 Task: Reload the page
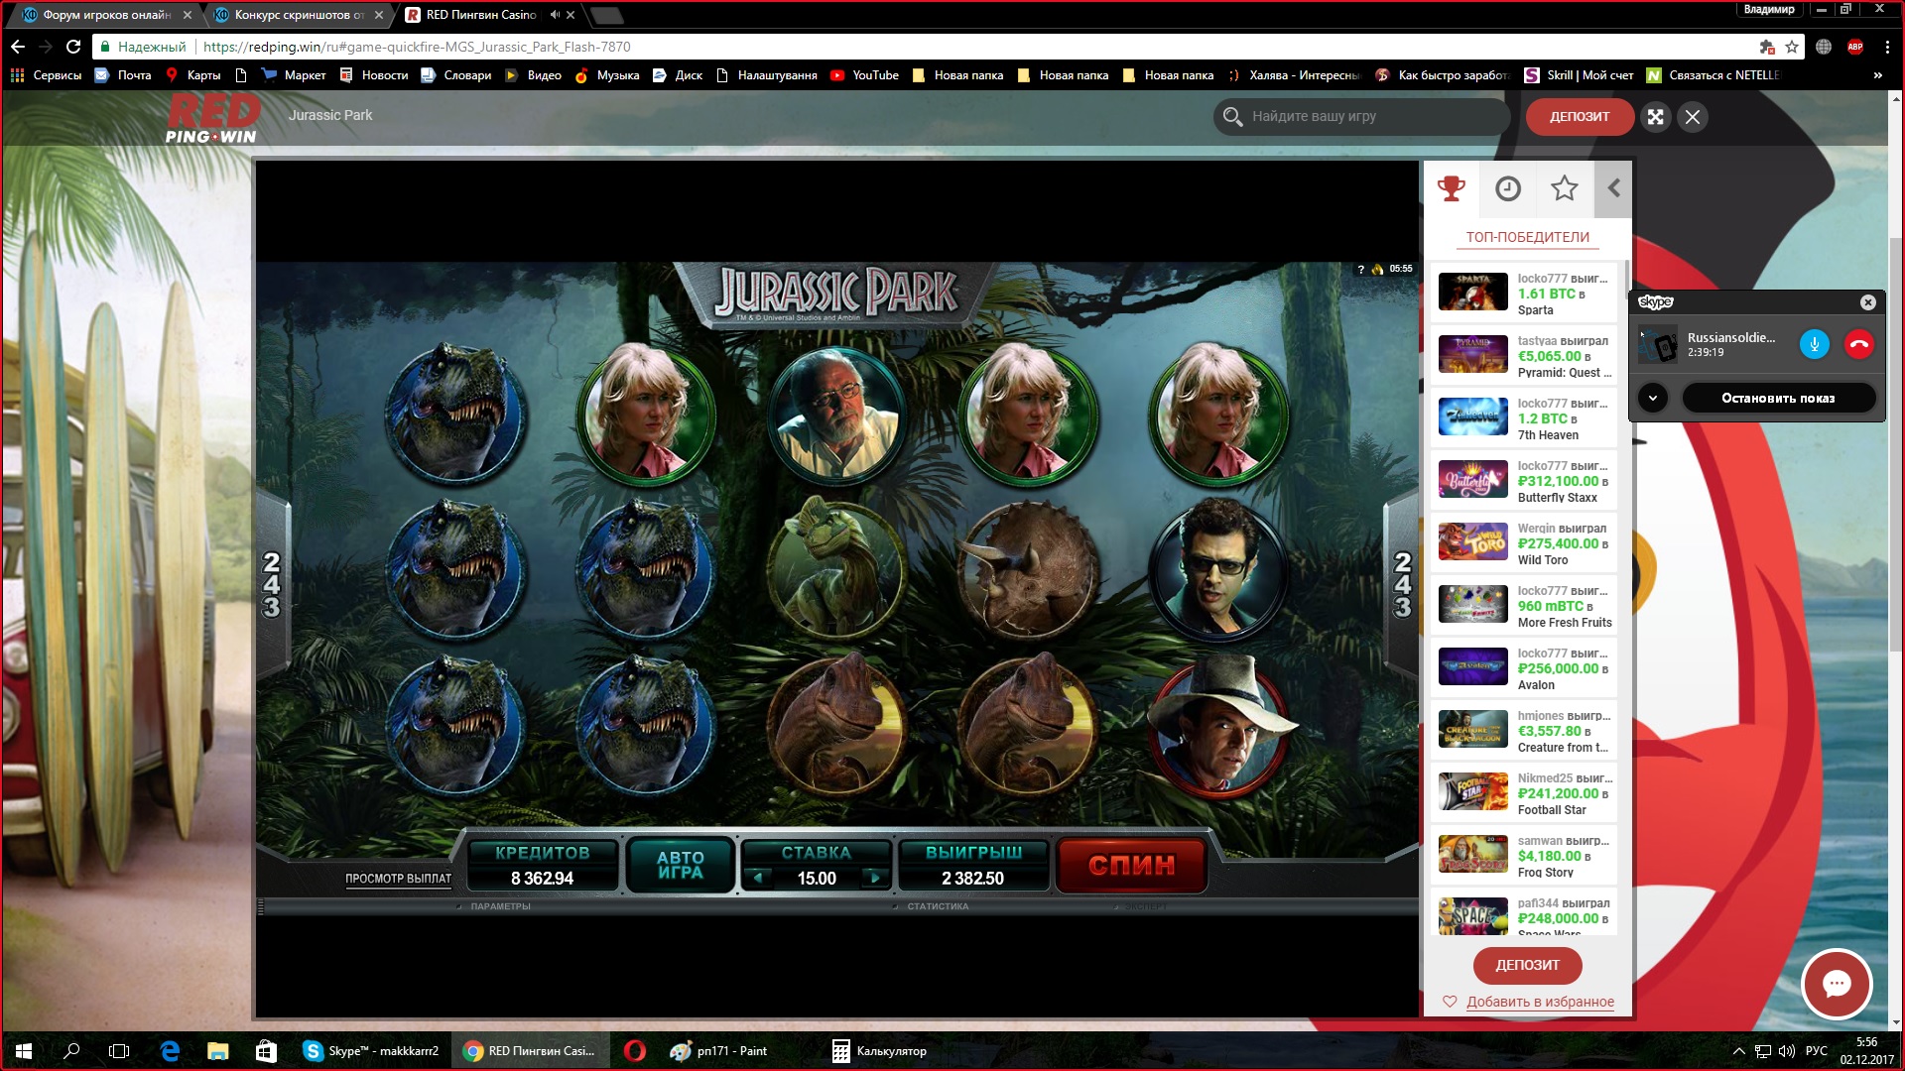coord(73,47)
